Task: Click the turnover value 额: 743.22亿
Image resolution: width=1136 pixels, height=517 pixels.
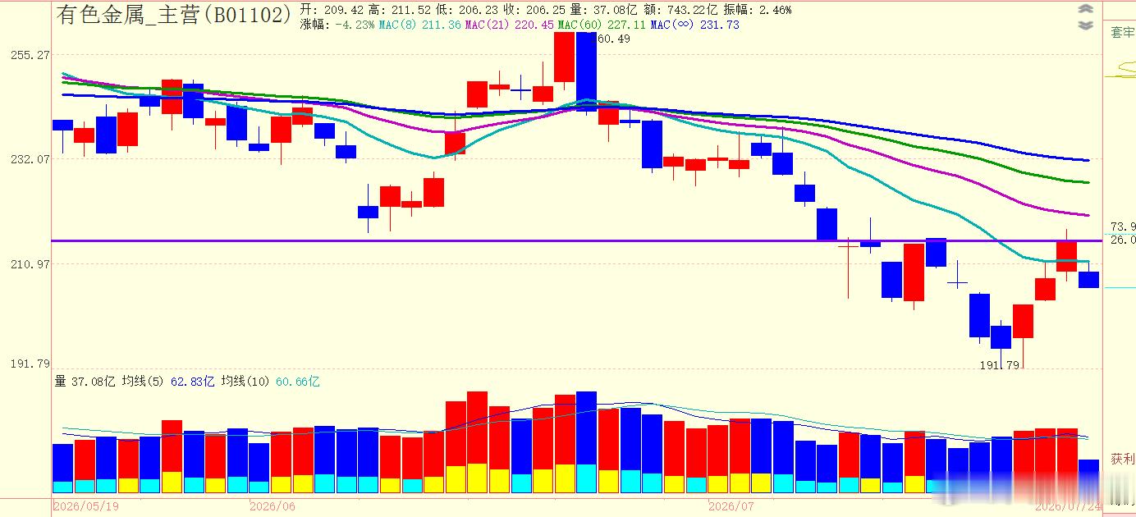Action: pyautogui.click(x=681, y=10)
